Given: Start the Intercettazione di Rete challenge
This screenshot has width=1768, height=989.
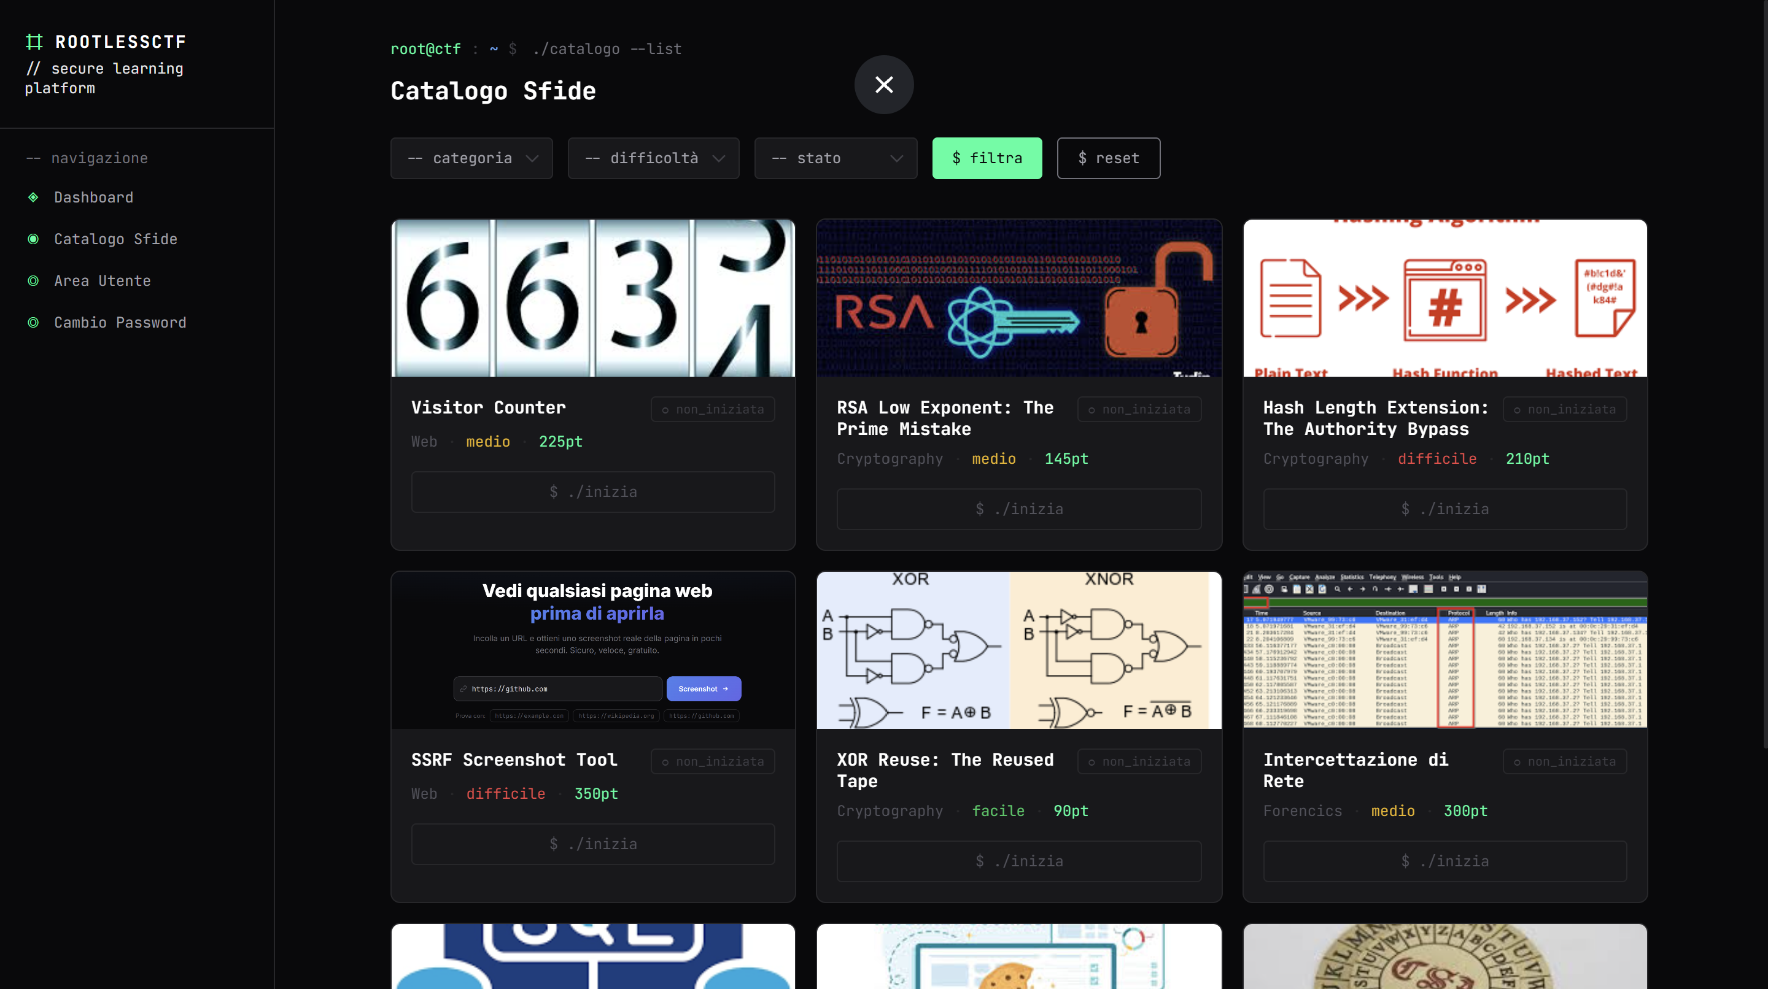Looking at the screenshot, I should click(x=1444, y=861).
